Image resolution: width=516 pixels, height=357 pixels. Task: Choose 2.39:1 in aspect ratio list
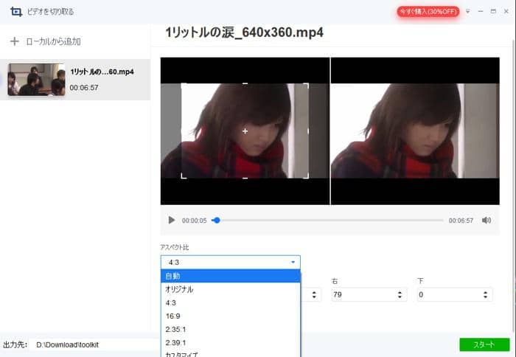[230, 343]
